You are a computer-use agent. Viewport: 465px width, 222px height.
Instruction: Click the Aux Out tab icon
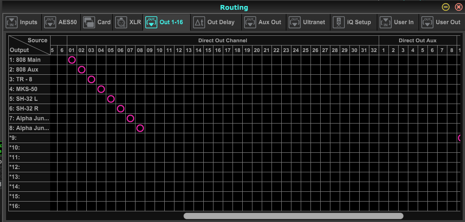click(250, 22)
